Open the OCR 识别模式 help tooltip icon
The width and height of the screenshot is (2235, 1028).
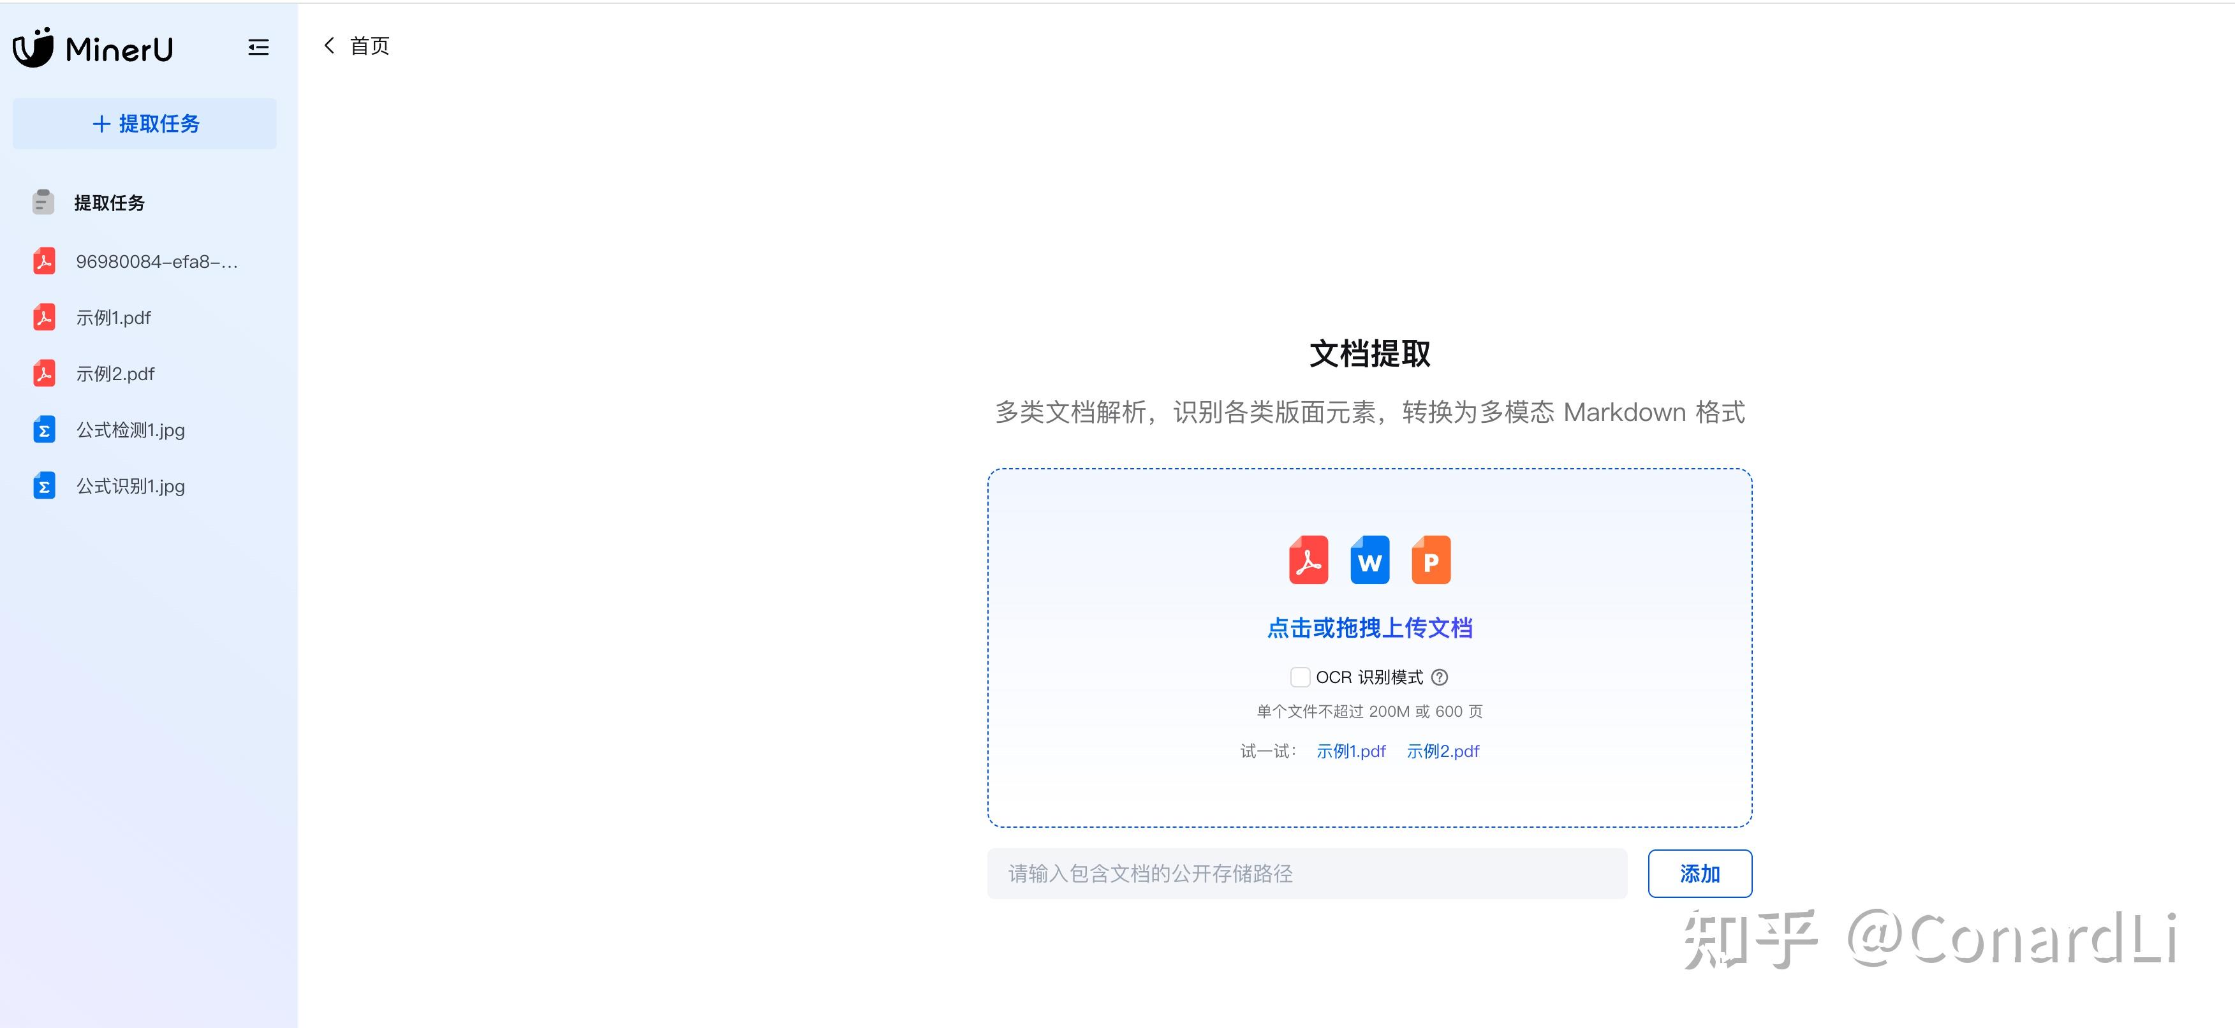1440,677
